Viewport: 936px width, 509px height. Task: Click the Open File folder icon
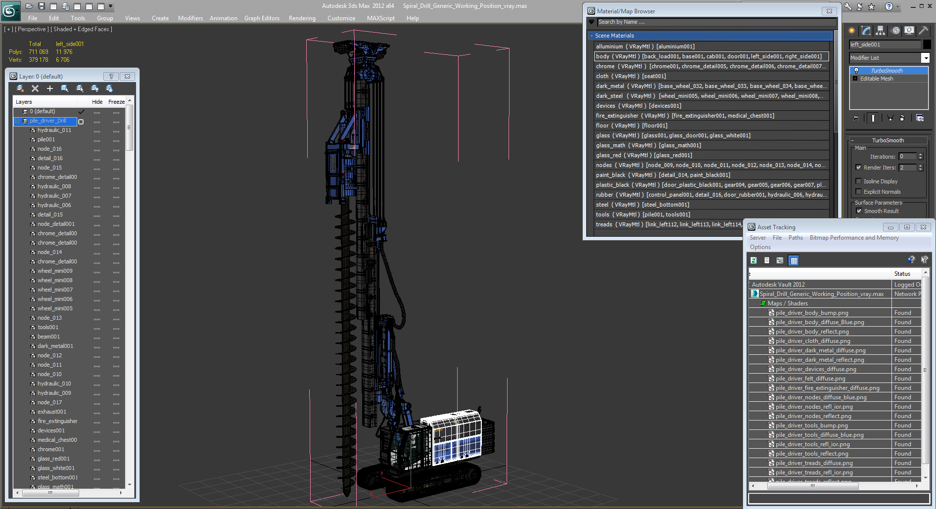coord(30,6)
